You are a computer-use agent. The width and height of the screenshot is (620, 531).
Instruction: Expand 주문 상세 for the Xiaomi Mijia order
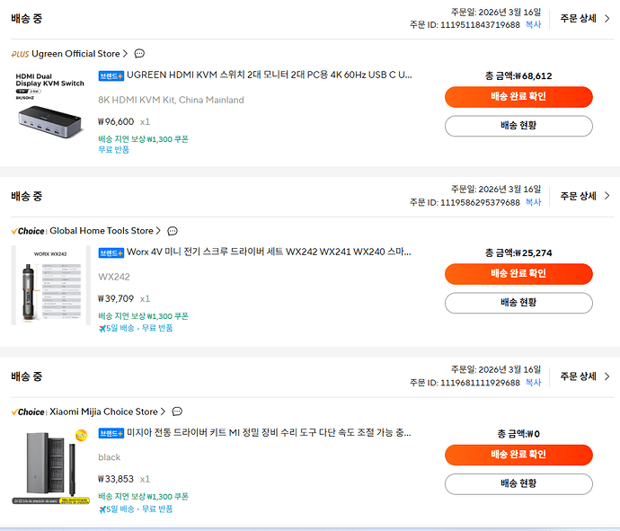[585, 376]
